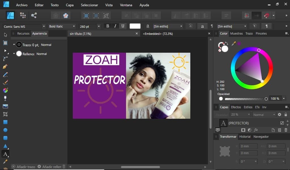Viewport: 290px width, 170px height.
Task: Click Añadir relleno button
Action: click(50, 167)
